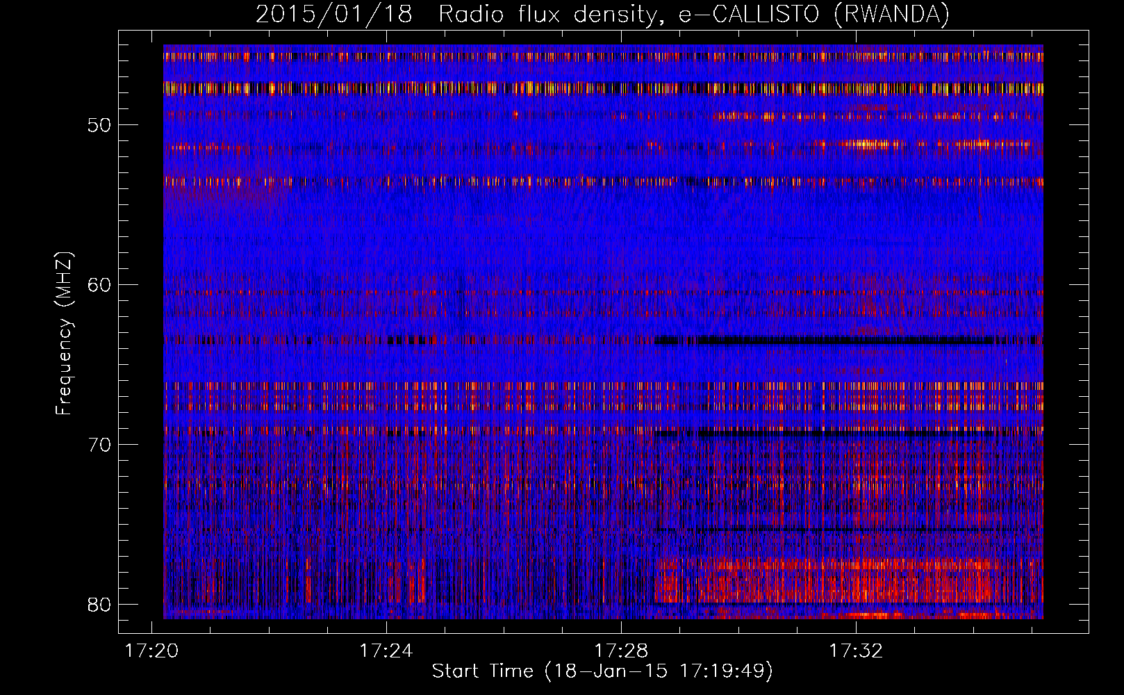Click the plot title "Radio flux density, e-CALLISTO (RWANDA)"
This screenshot has width=1124, height=695.
694,14
